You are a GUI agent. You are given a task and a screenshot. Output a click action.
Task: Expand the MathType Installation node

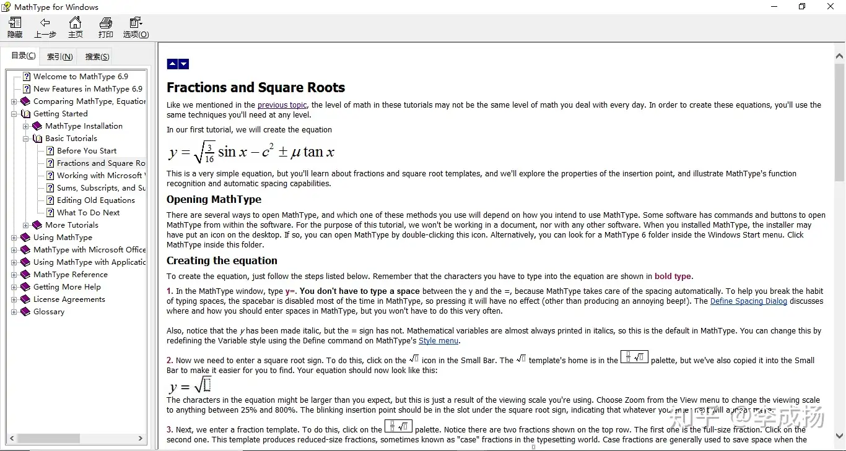[26, 126]
